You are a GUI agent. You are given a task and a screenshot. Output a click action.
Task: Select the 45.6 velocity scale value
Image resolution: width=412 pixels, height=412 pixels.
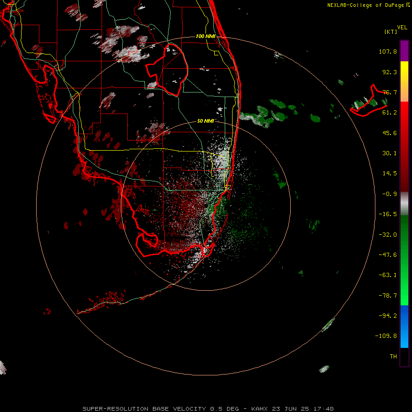pyautogui.click(x=390, y=133)
